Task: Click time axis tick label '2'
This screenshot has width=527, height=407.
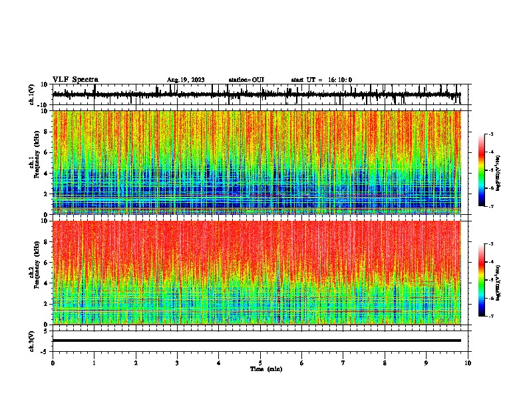Action: click(x=136, y=363)
